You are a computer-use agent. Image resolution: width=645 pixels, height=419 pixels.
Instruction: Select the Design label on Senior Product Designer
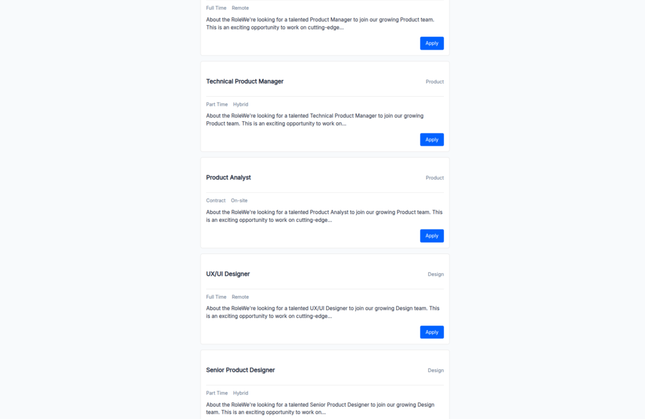435,370
